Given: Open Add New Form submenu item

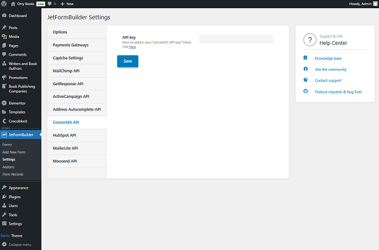Looking at the screenshot, I should pyautogui.click(x=14, y=152).
